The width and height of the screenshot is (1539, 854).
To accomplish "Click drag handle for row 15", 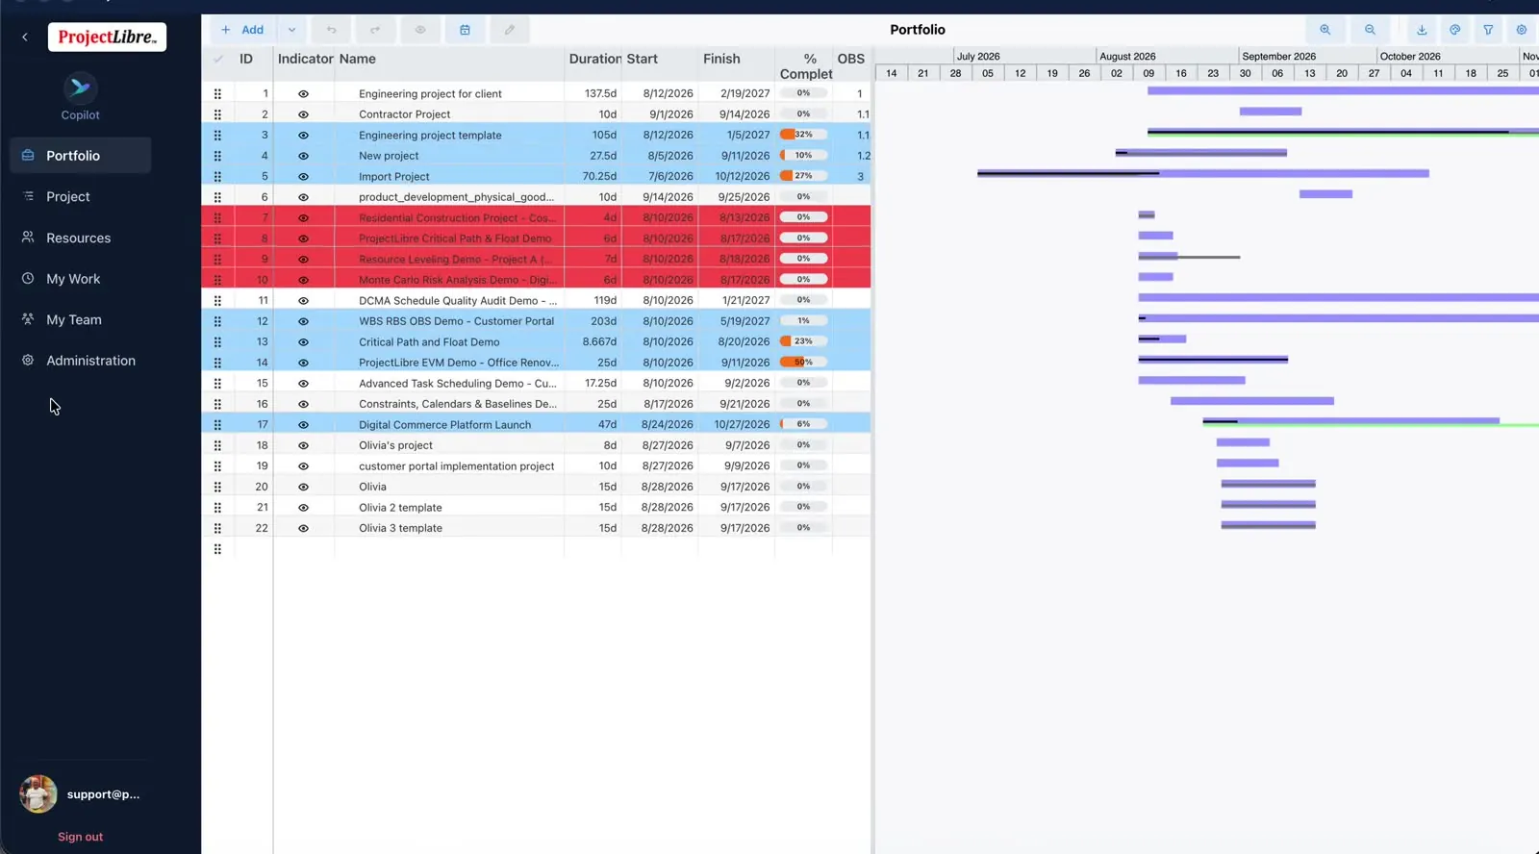I will coord(217,383).
